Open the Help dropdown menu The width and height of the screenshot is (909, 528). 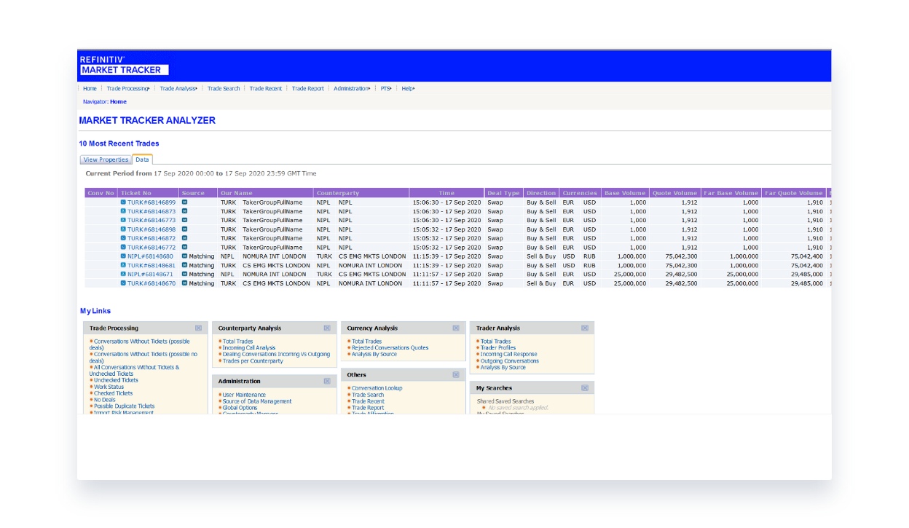[x=408, y=89]
